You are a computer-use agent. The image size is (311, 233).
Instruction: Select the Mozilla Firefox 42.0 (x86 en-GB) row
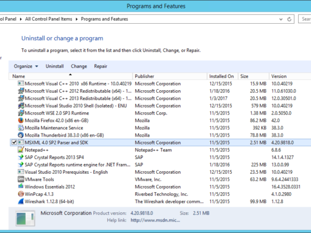click(x=160, y=120)
